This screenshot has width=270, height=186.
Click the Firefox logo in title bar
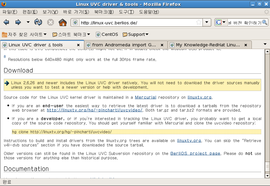click(x=4, y=4)
